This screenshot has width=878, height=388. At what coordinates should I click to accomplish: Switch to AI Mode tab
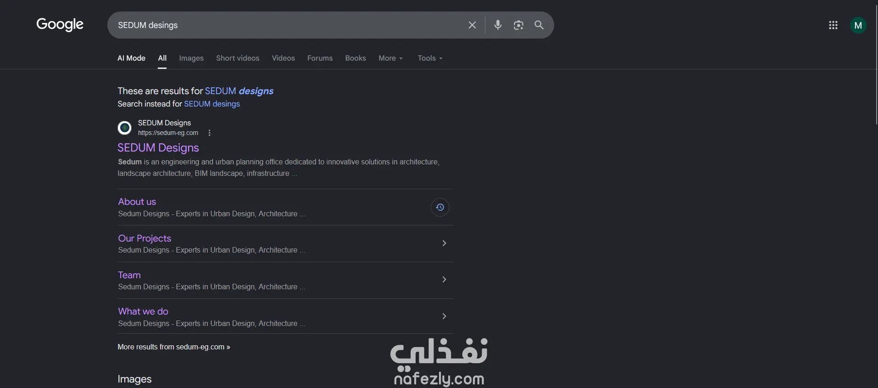[131, 58]
